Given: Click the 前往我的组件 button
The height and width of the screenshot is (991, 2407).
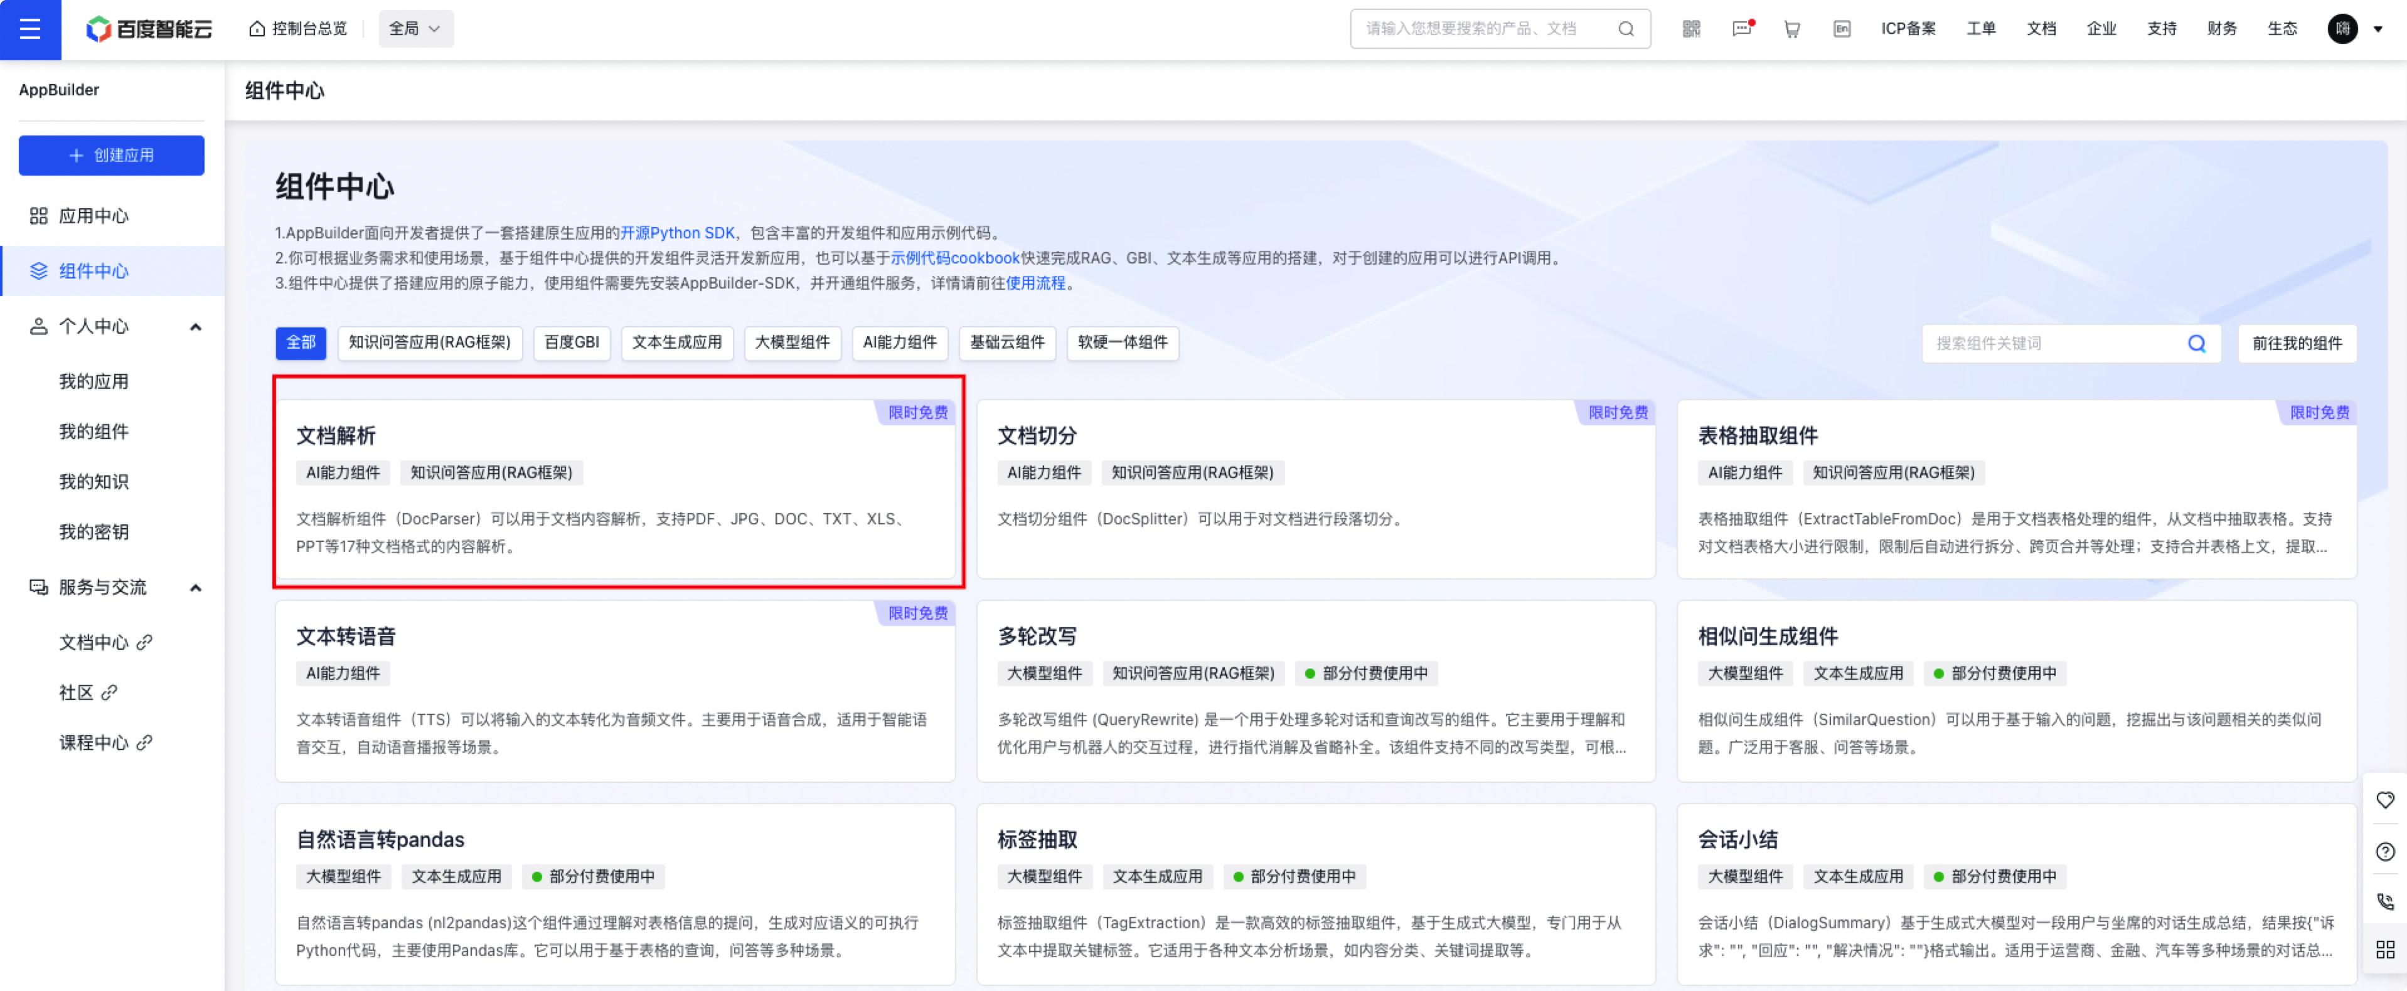Looking at the screenshot, I should (2297, 344).
